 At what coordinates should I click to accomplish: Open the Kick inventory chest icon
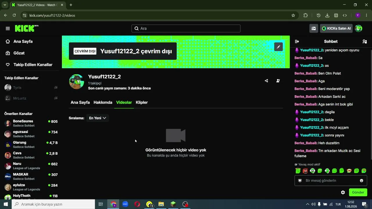[x=314, y=28]
